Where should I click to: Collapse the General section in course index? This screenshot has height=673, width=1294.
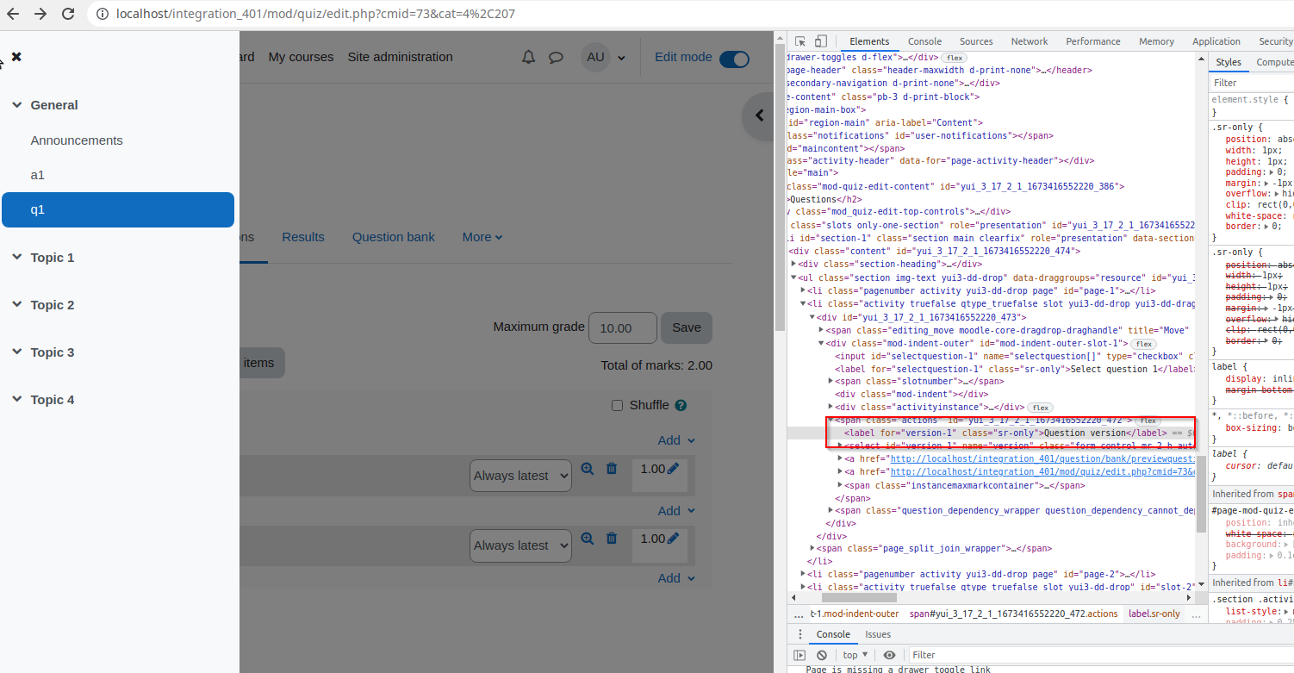(x=16, y=105)
